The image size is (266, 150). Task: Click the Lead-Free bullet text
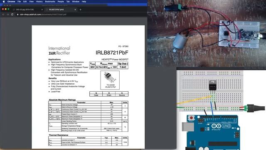tap(56, 92)
